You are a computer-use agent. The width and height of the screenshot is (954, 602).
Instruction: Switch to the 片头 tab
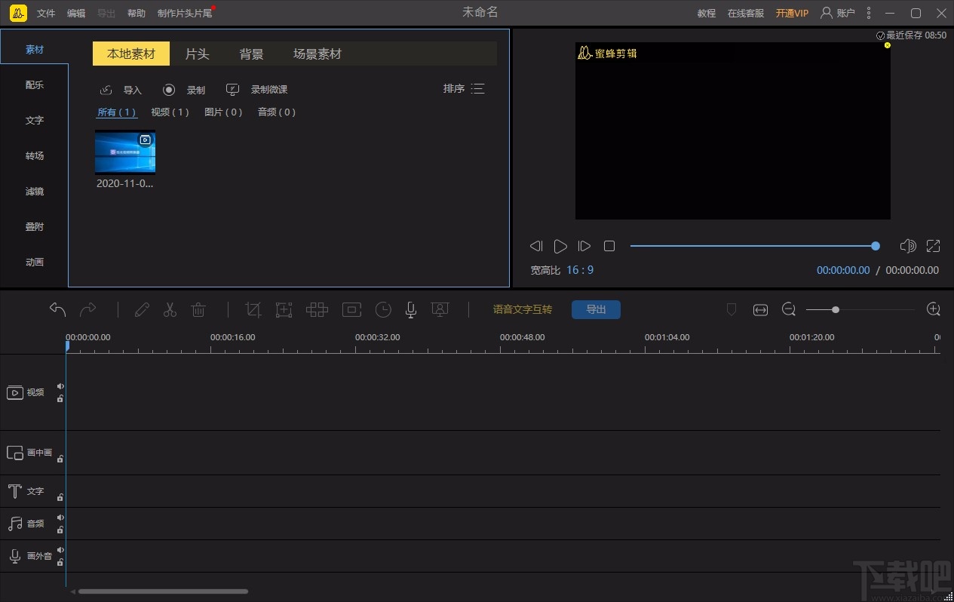tap(197, 54)
